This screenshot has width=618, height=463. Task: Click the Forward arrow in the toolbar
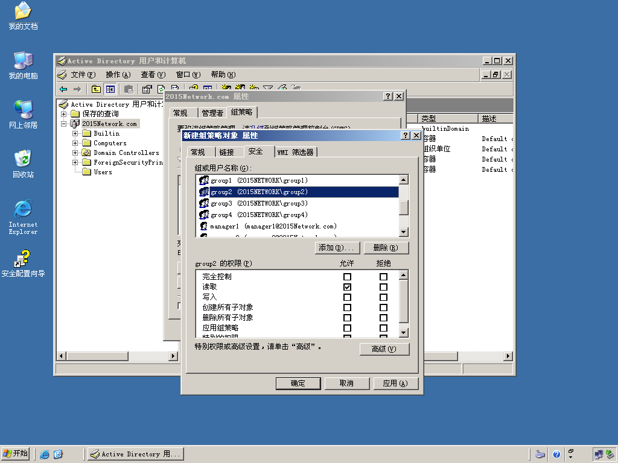[x=77, y=89]
